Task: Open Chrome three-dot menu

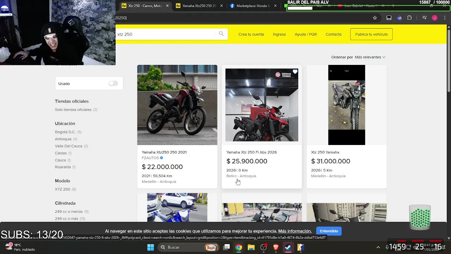Action: pos(445,18)
